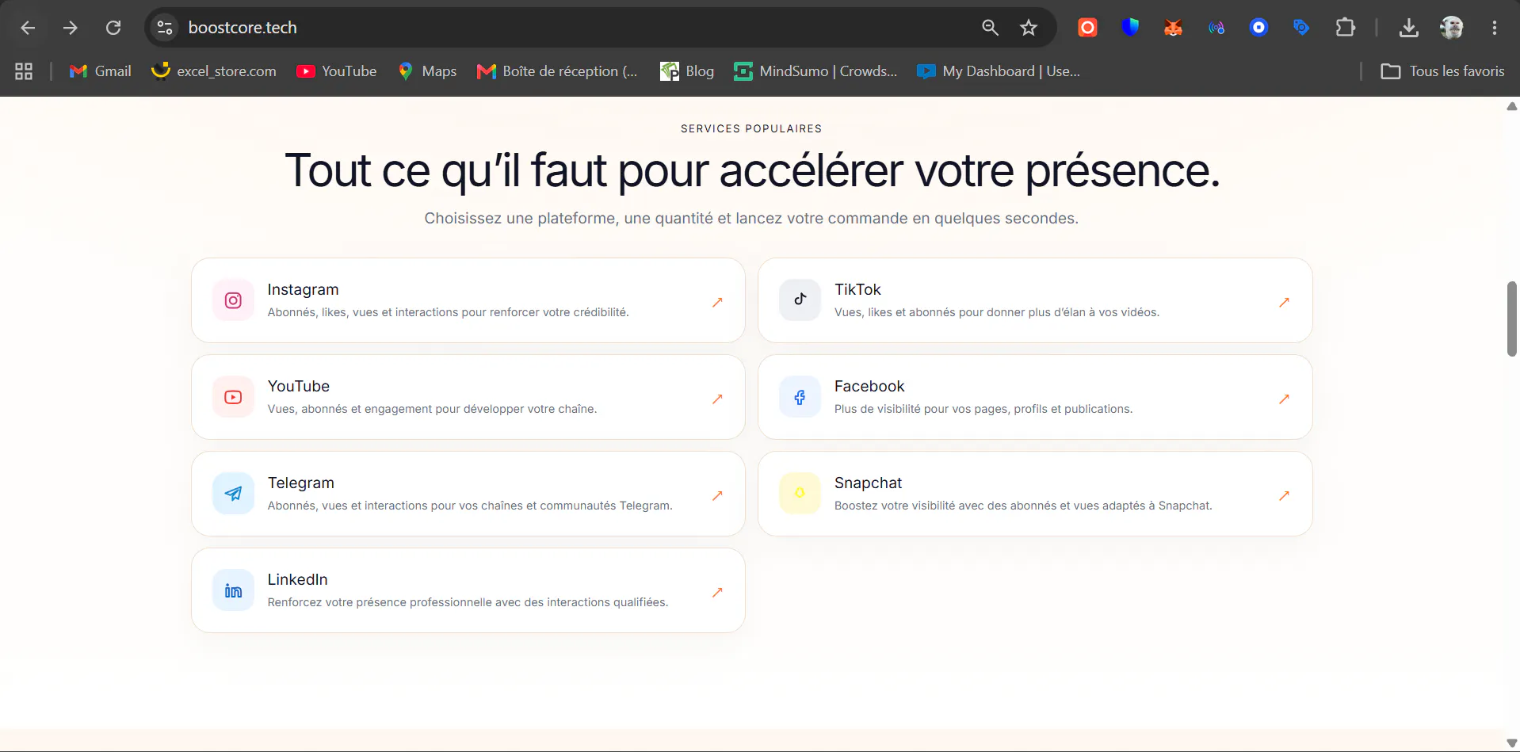Select the Facebook card title

[x=869, y=386]
